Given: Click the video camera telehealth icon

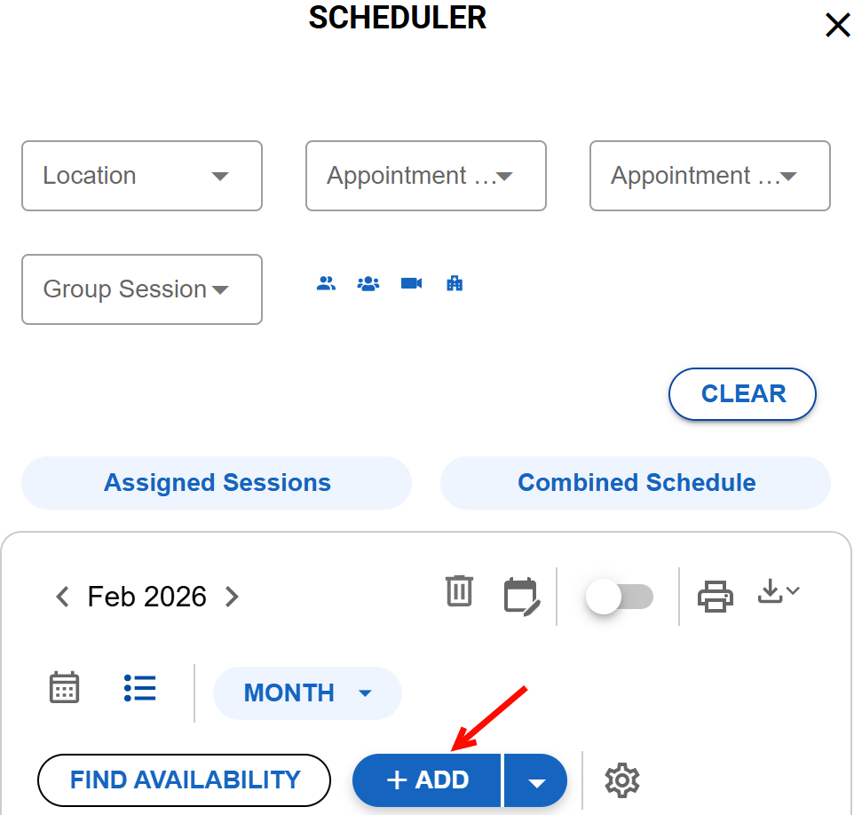Looking at the screenshot, I should tap(411, 284).
